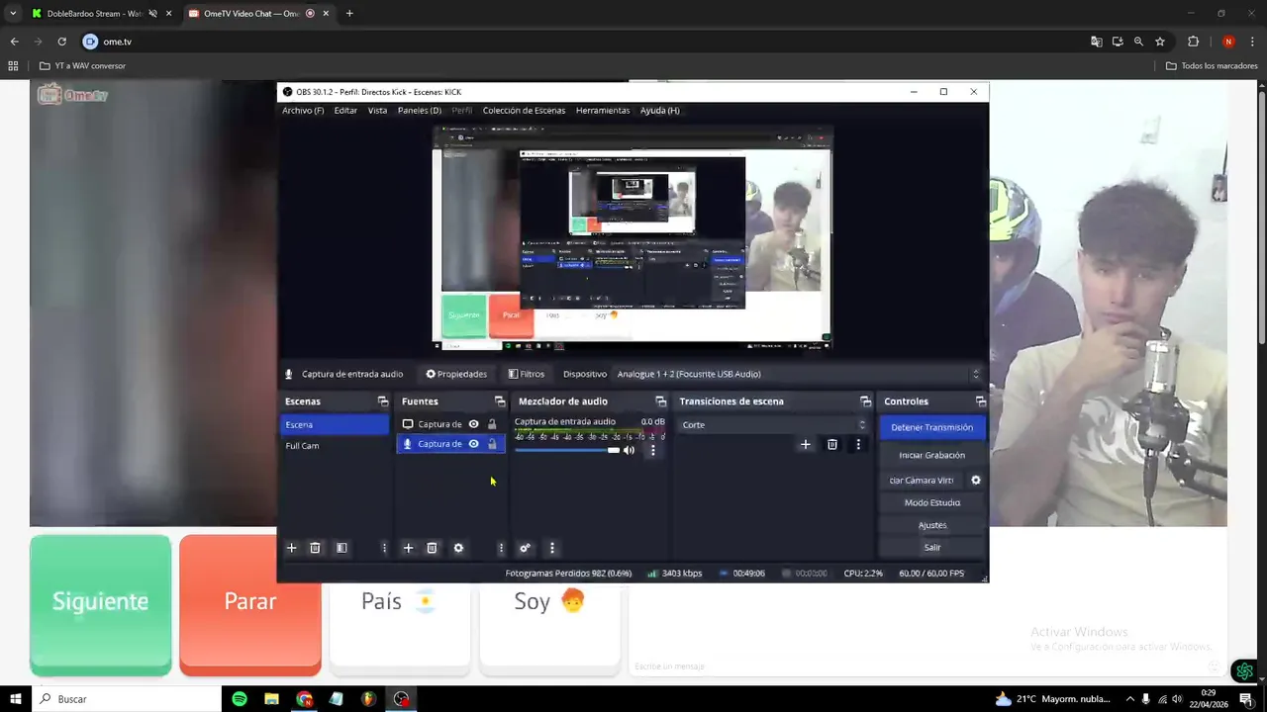1267x712 pixels.
Task: Open more options in Escenas toolbar
Action: coord(384,548)
